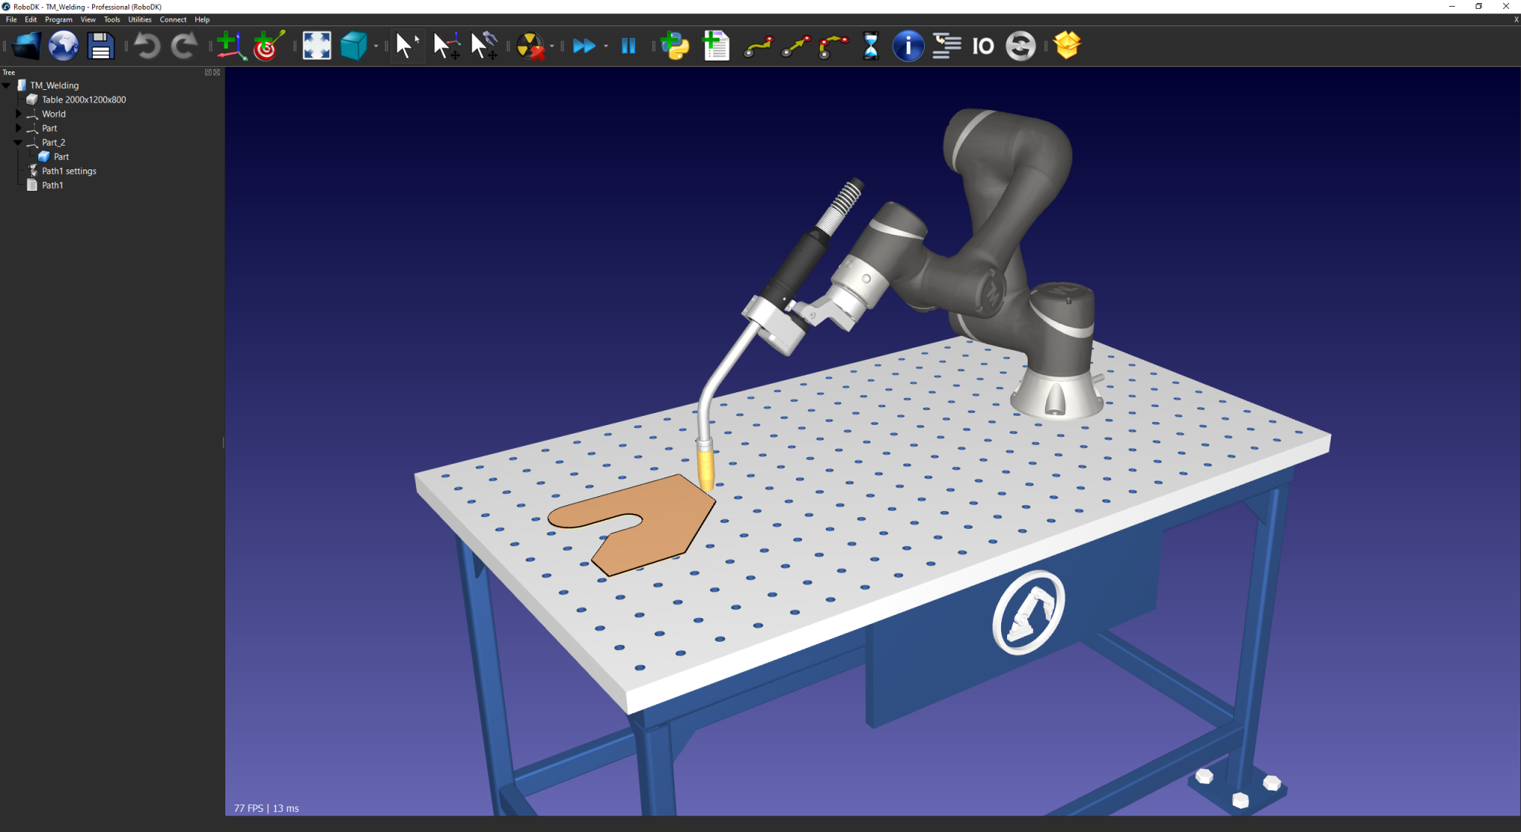Click the Redo arrow button
Image resolution: width=1521 pixels, height=832 pixels.
(183, 46)
